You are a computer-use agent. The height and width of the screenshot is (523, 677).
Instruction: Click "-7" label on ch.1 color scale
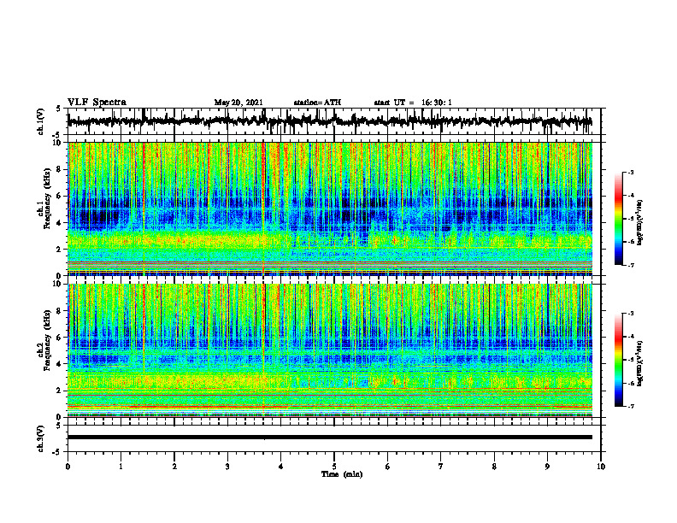630,265
